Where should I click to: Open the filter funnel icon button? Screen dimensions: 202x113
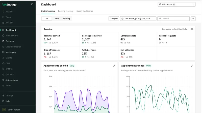[193, 19]
